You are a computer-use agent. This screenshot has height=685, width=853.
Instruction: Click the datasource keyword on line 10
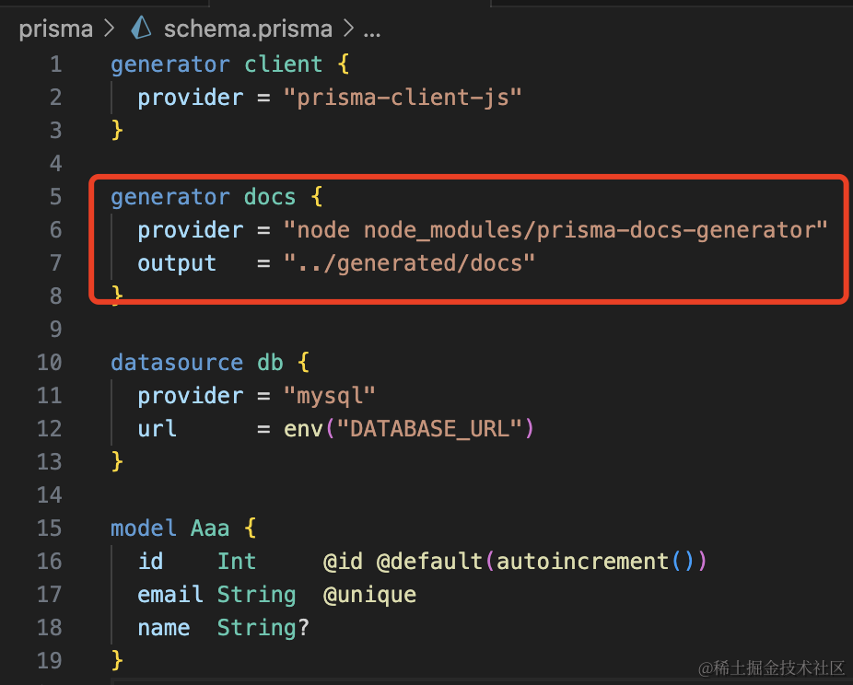[177, 363]
